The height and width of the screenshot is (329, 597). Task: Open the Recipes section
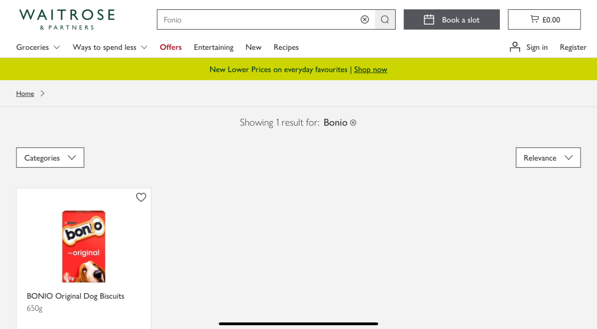pyautogui.click(x=286, y=47)
